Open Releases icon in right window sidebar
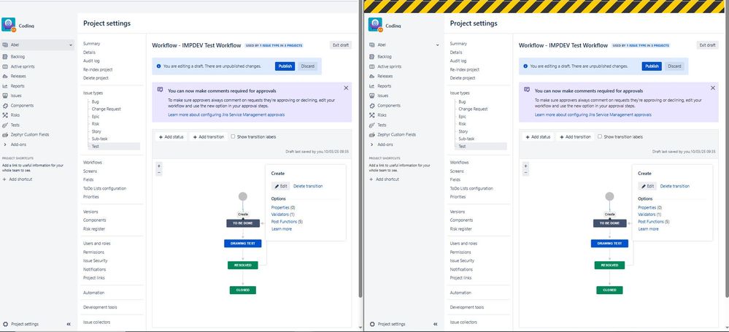 tap(372, 77)
